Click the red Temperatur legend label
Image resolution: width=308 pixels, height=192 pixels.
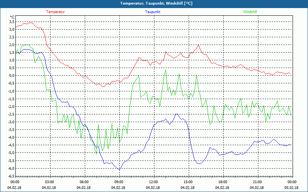pyautogui.click(x=55, y=12)
